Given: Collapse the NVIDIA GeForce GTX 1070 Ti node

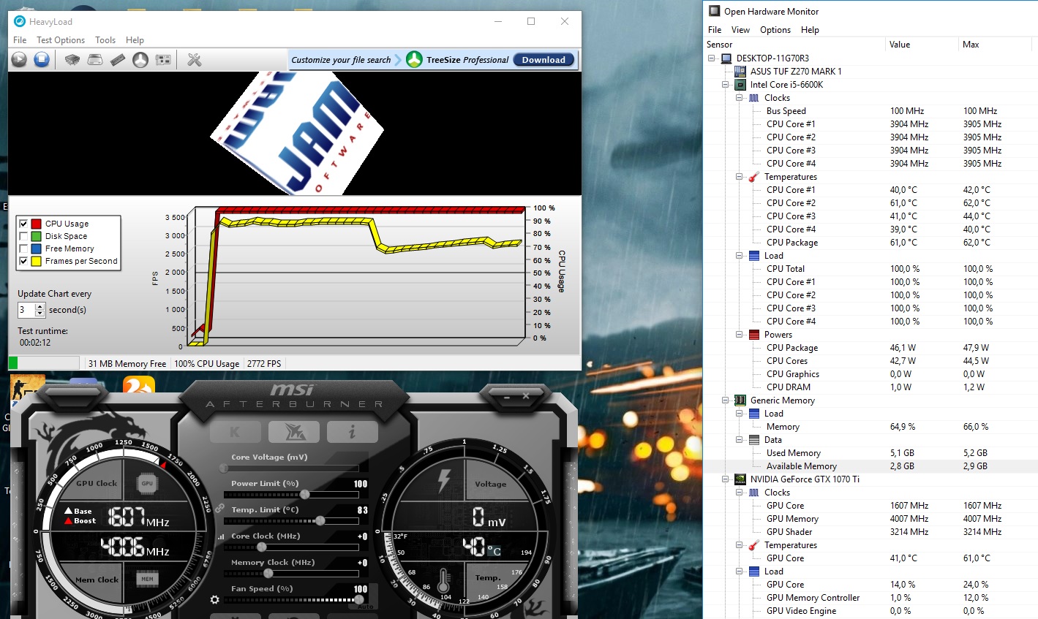Looking at the screenshot, I should pos(726,479).
